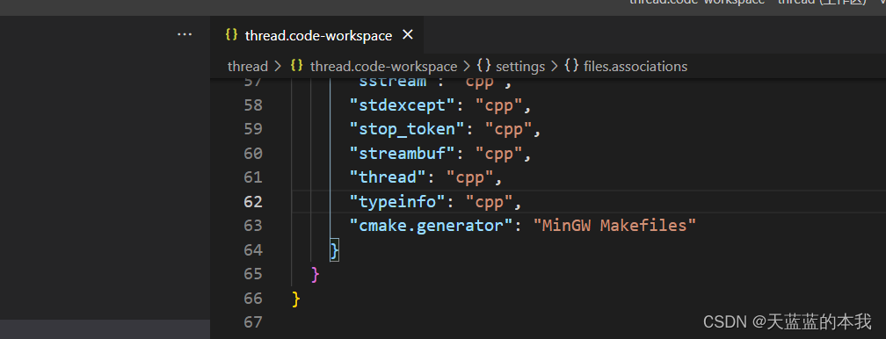Click the highlighted closing brace on line 64
The height and width of the screenshot is (339, 886).
335,250
